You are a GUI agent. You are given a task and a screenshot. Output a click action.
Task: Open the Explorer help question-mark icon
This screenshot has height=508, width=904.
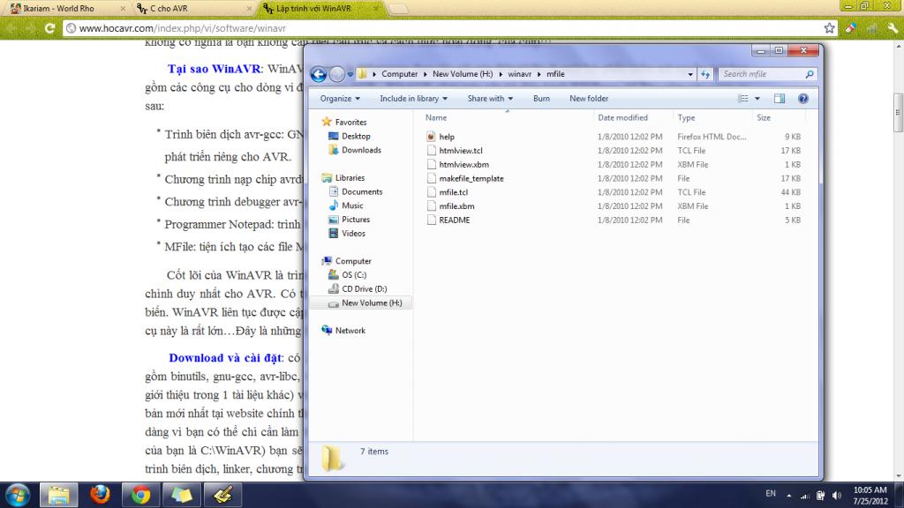804,99
